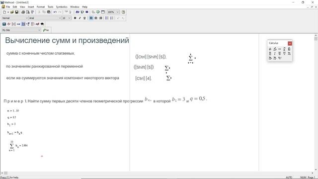Toggle underline formatting
Viewport: 318px width, 179px height.
point(84,18)
